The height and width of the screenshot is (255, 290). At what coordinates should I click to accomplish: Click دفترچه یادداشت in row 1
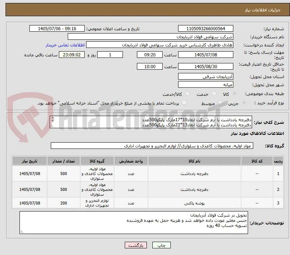coord(194,174)
